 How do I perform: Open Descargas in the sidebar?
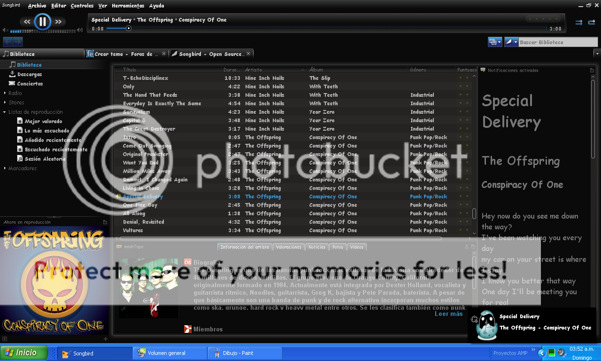30,74
